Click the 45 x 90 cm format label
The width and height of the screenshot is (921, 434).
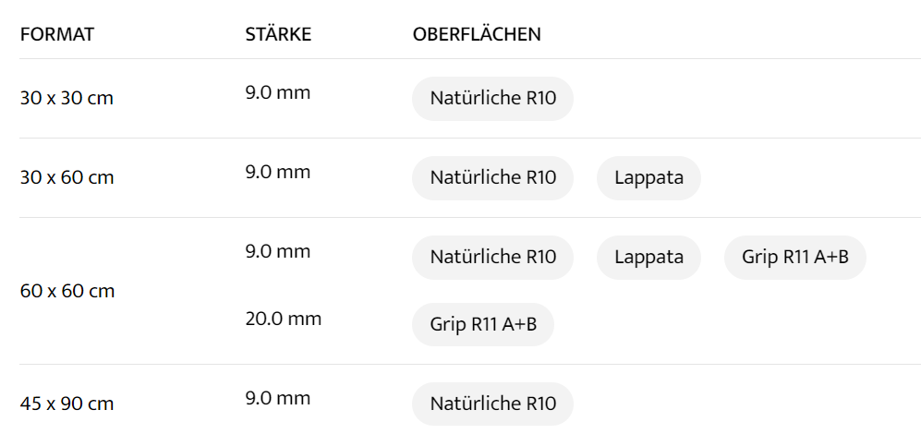click(x=67, y=404)
